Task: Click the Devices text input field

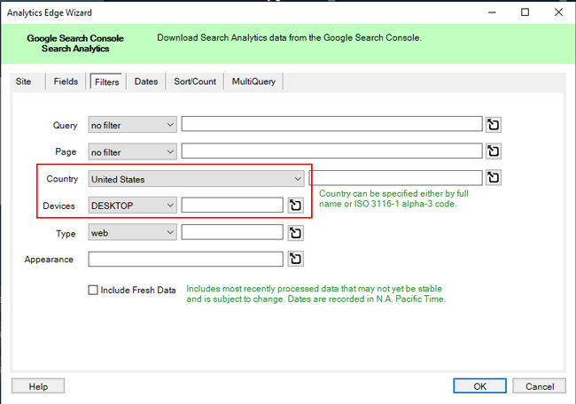Action: click(232, 205)
